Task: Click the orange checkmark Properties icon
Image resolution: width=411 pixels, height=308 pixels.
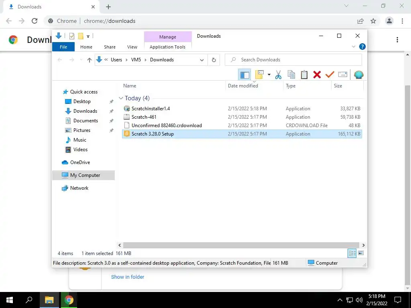Action: pos(330,75)
